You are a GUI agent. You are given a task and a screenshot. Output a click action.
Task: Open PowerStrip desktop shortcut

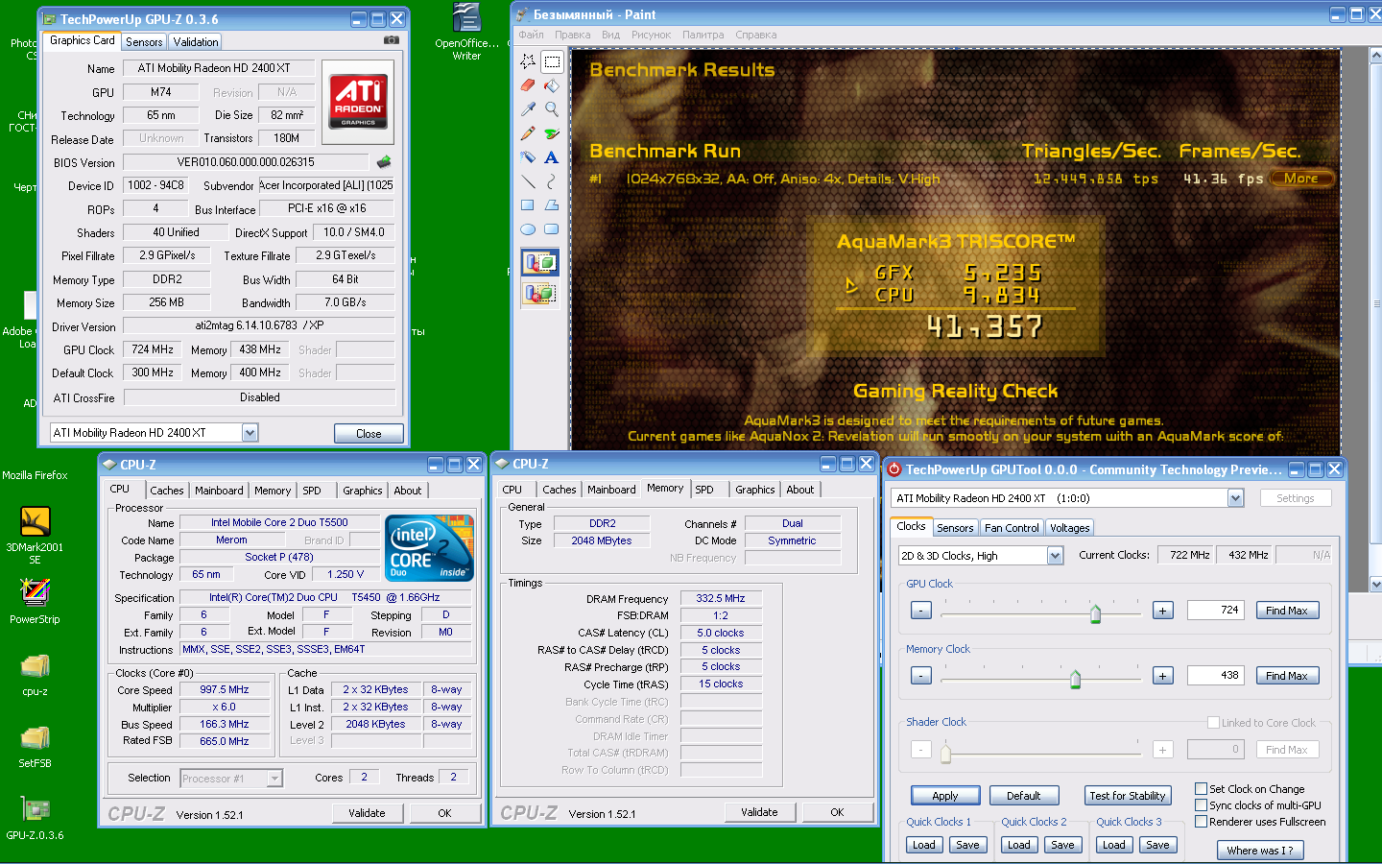point(35,602)
